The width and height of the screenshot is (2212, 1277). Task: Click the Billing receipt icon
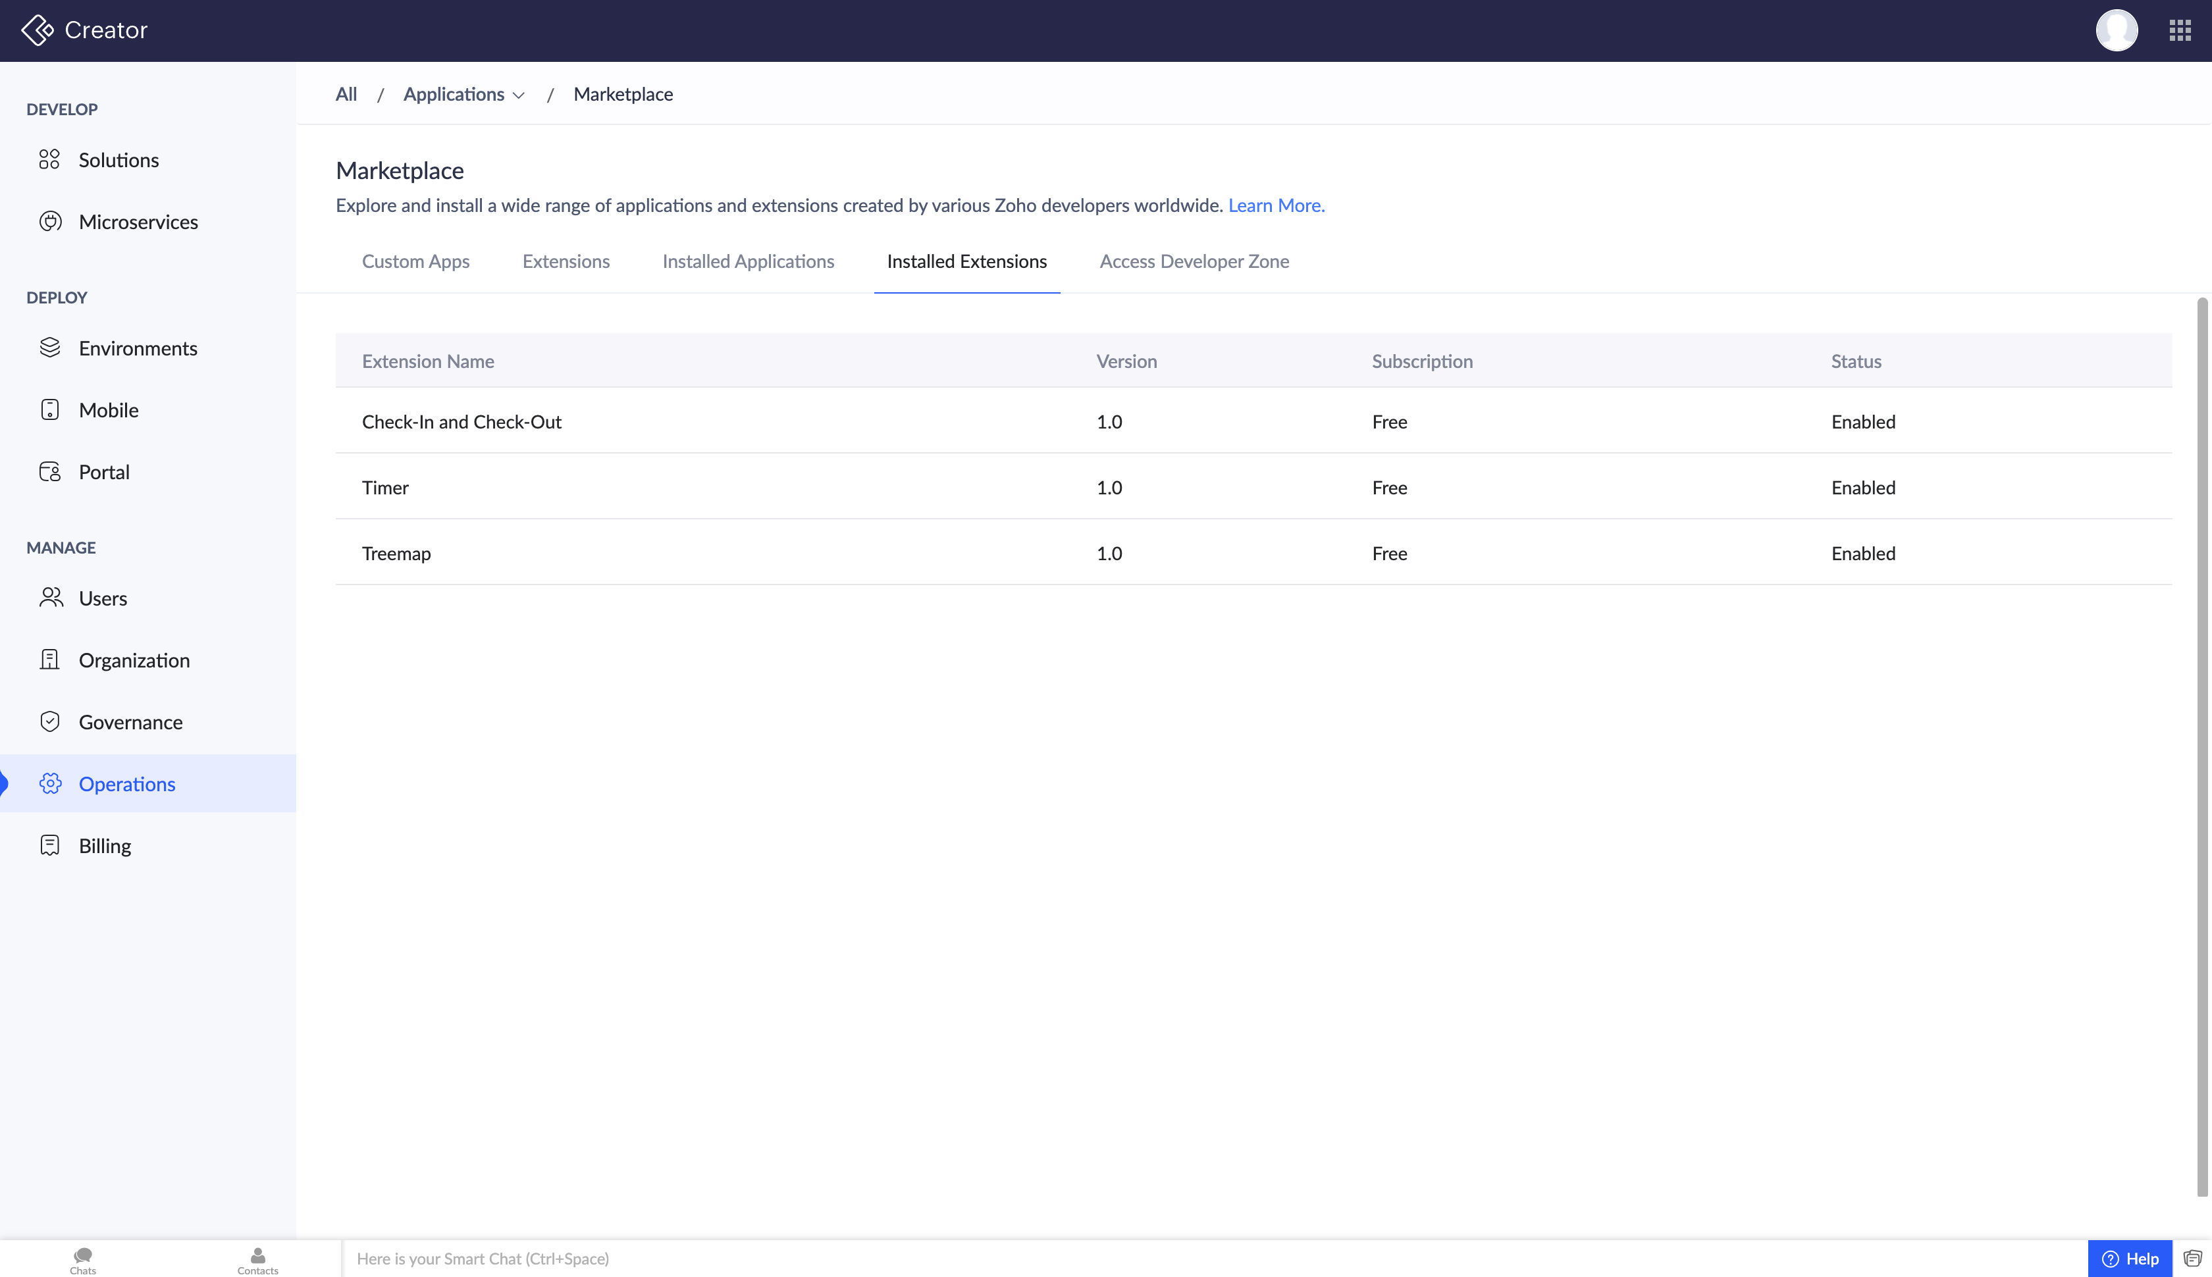coord(50,845)
